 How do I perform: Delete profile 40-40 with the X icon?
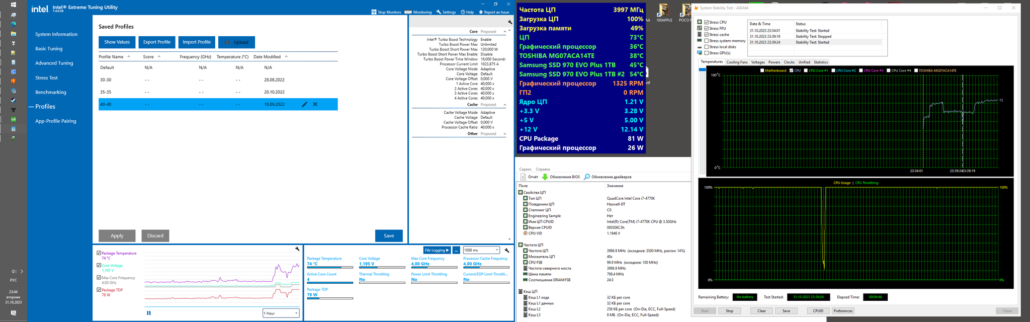(315, 104)
